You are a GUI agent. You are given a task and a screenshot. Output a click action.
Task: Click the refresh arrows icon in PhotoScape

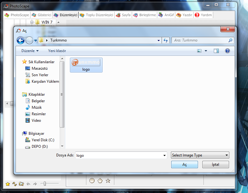[x=15, y=184]
